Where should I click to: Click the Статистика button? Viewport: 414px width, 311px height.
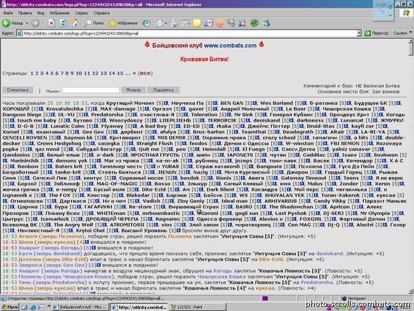(x=18, y=90)
